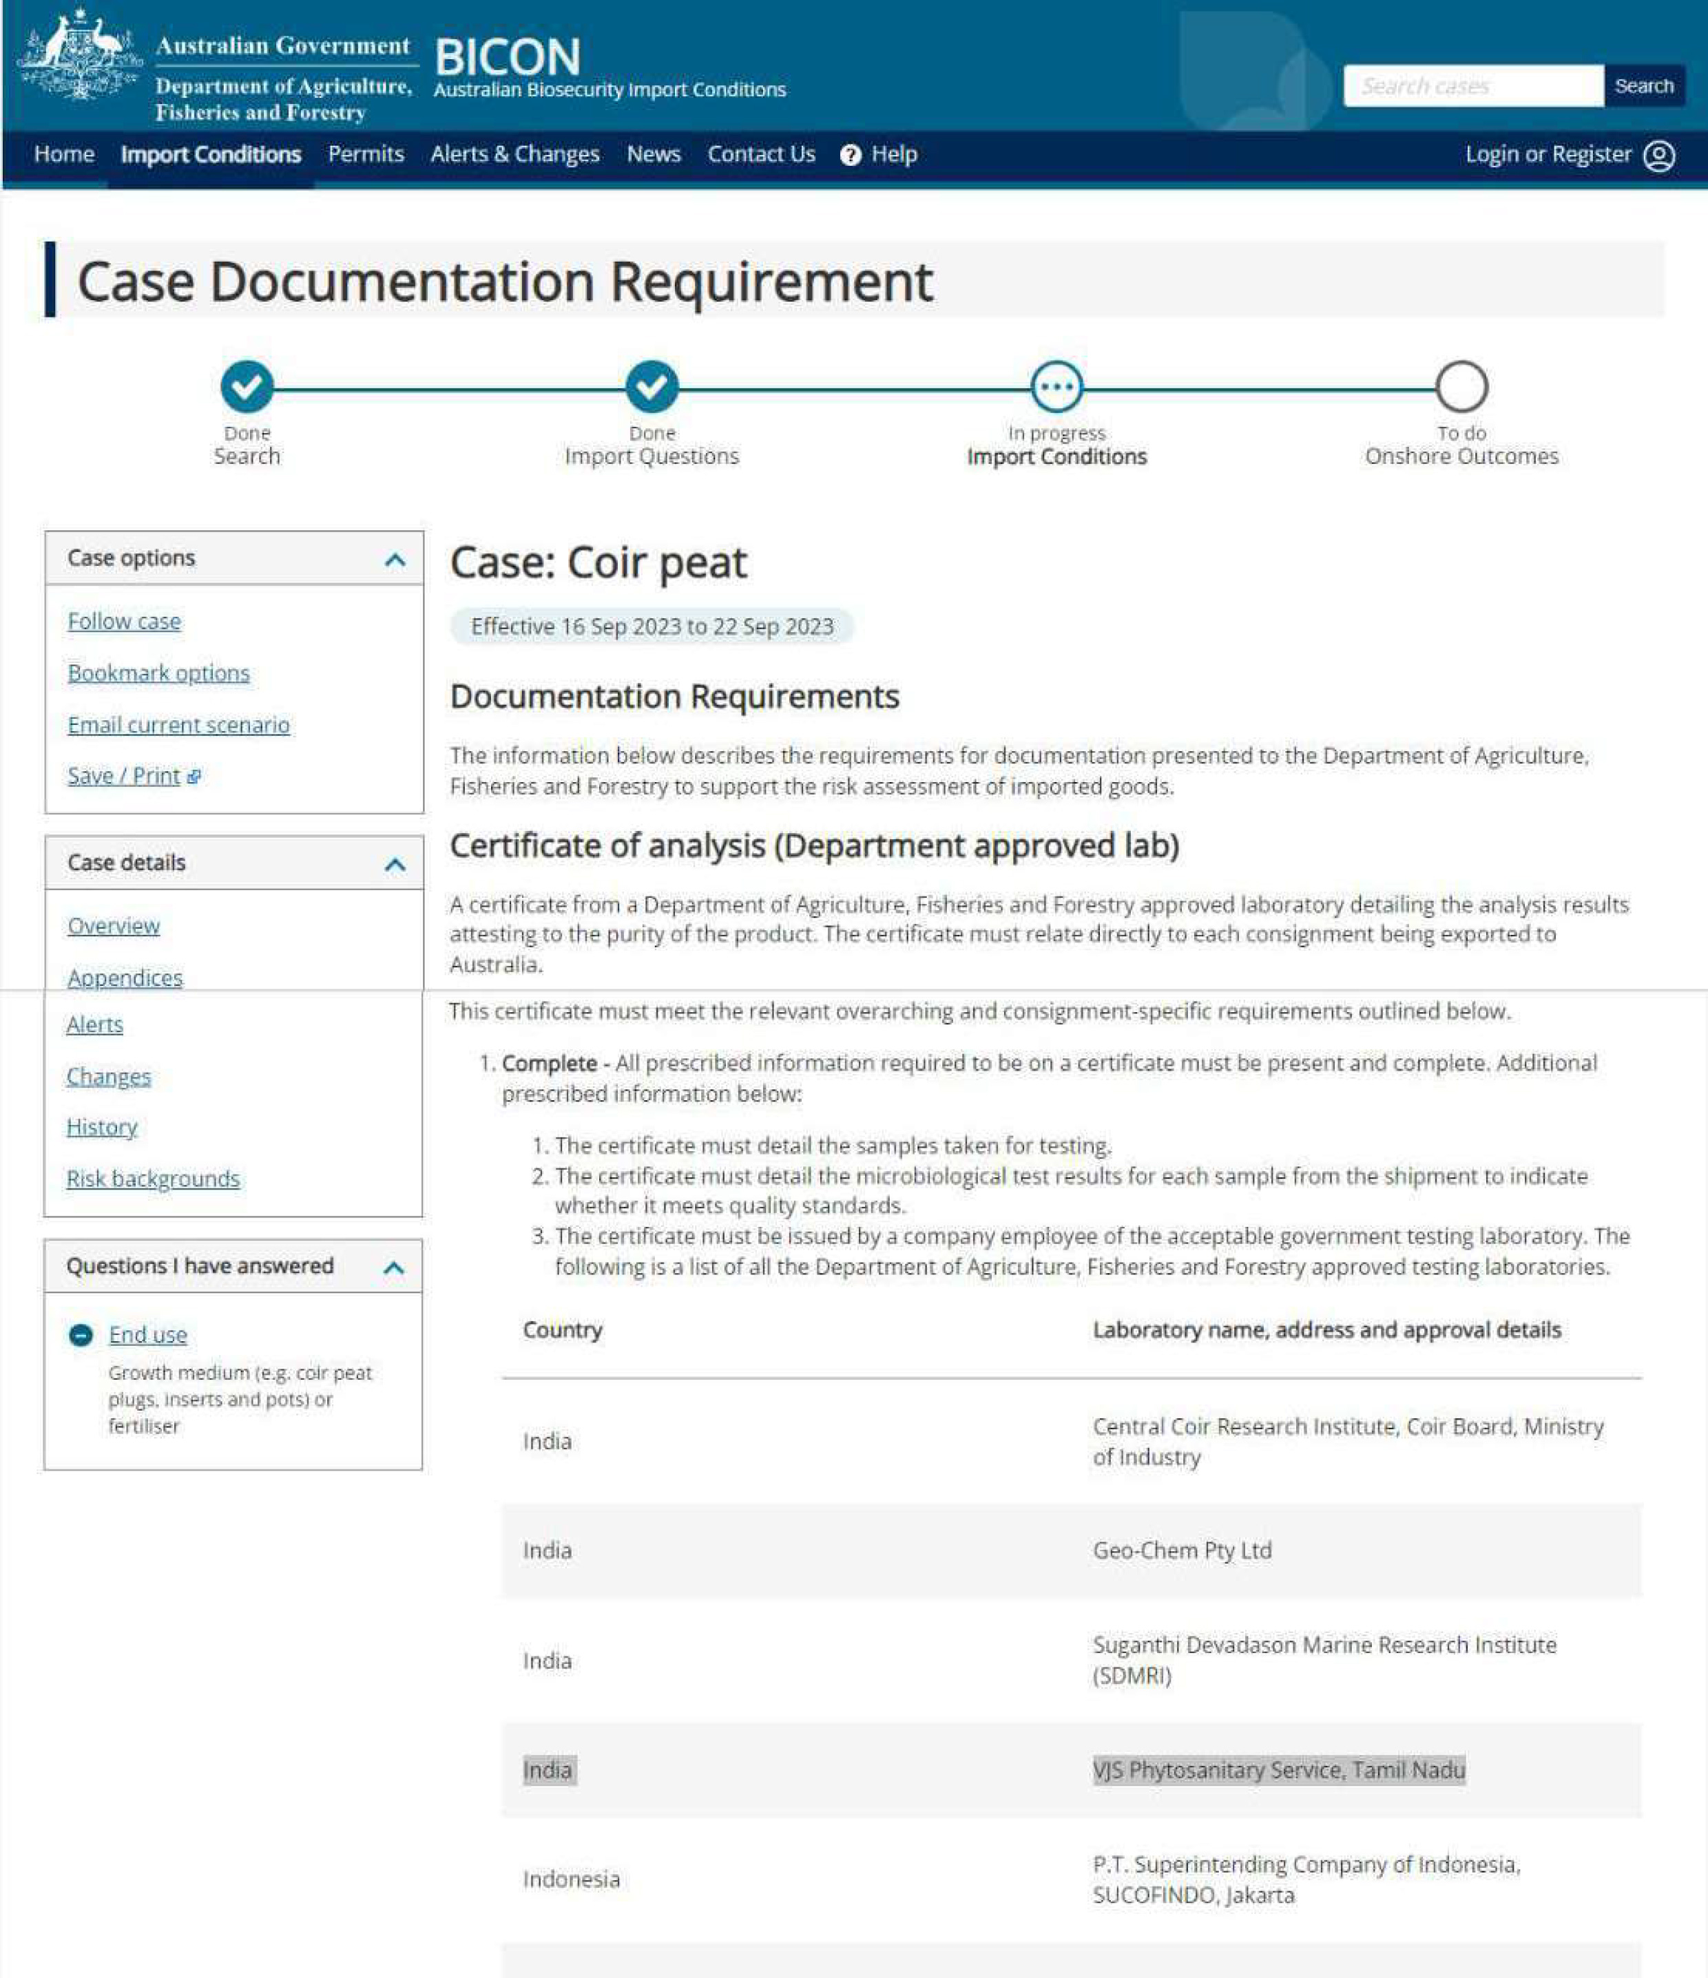Open the Risk backgrounds link
1708x1978 pixels.
point(153,1179)
